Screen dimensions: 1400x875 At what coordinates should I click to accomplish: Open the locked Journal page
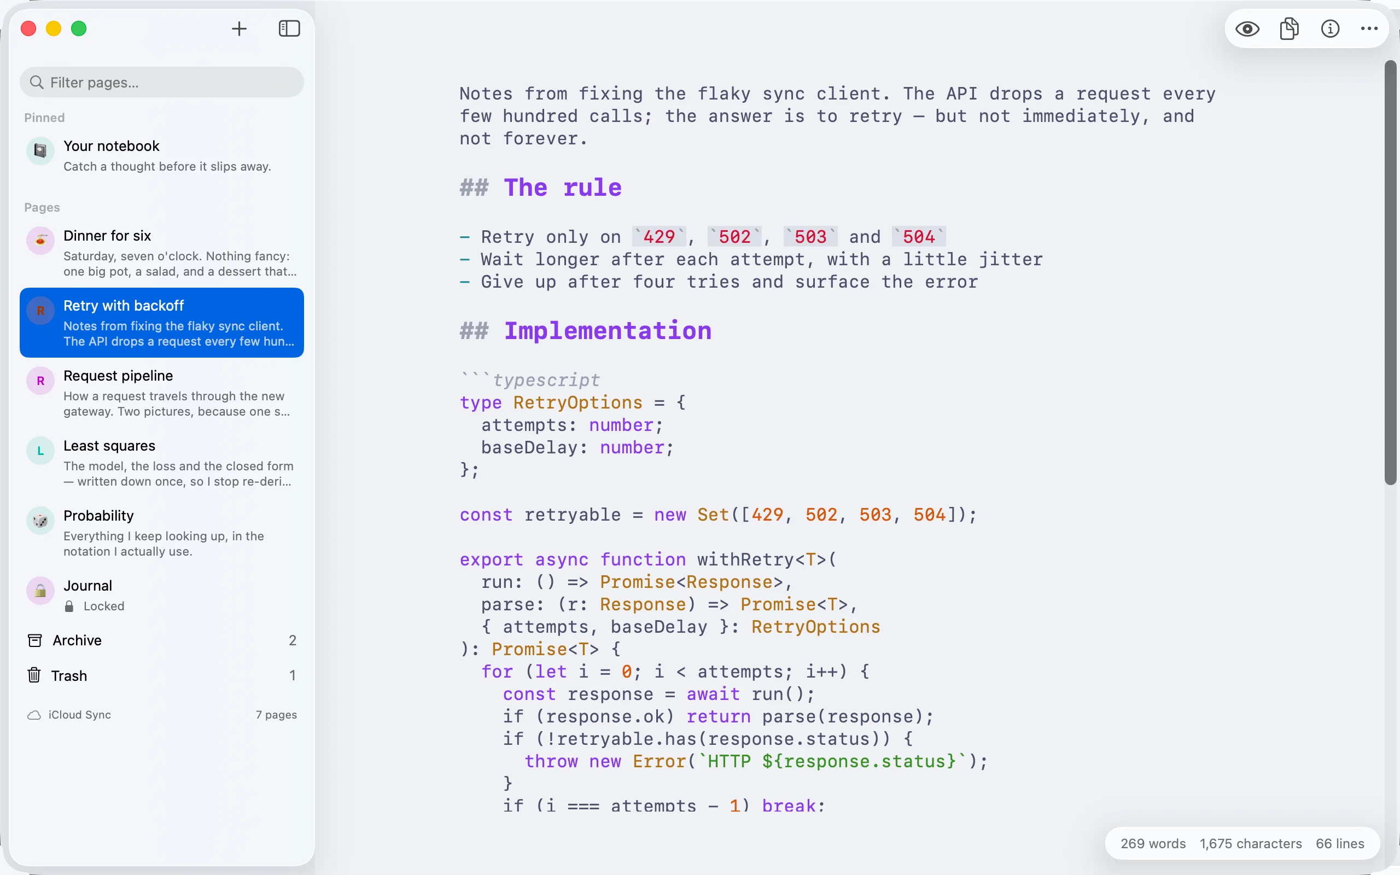[x=161, y=595]
